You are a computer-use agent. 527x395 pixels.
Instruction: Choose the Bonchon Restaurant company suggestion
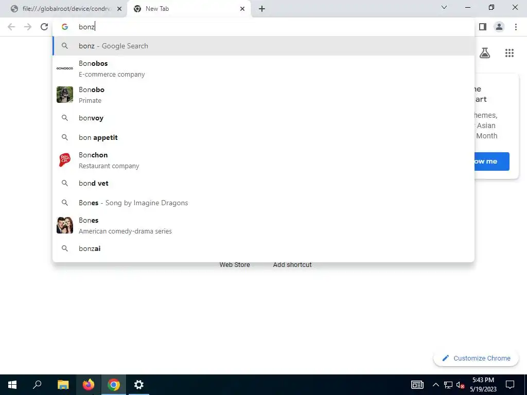coord(263,160)
